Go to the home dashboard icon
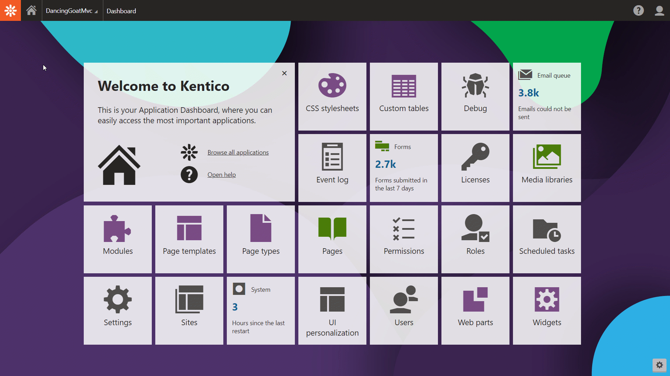670x376 pixels. (x=31, y=10)
